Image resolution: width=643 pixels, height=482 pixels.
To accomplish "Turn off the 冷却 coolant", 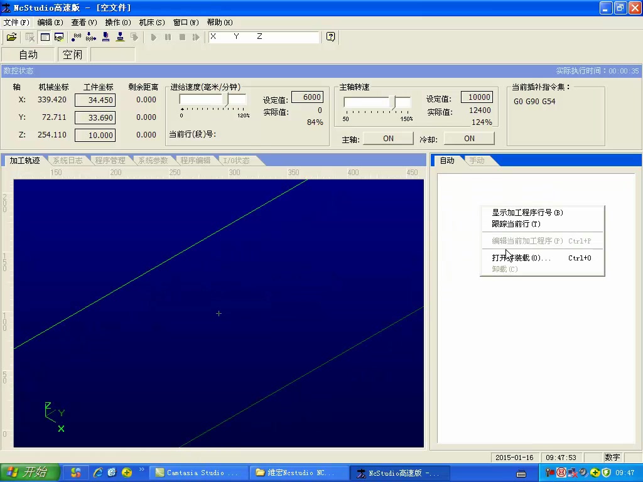I will tap(468, 138).
